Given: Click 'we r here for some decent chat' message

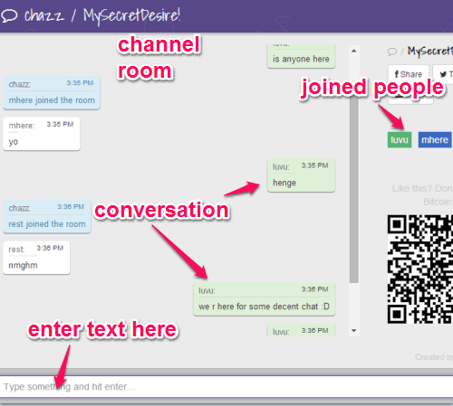Looking at the screenshot, I should 265,299.
